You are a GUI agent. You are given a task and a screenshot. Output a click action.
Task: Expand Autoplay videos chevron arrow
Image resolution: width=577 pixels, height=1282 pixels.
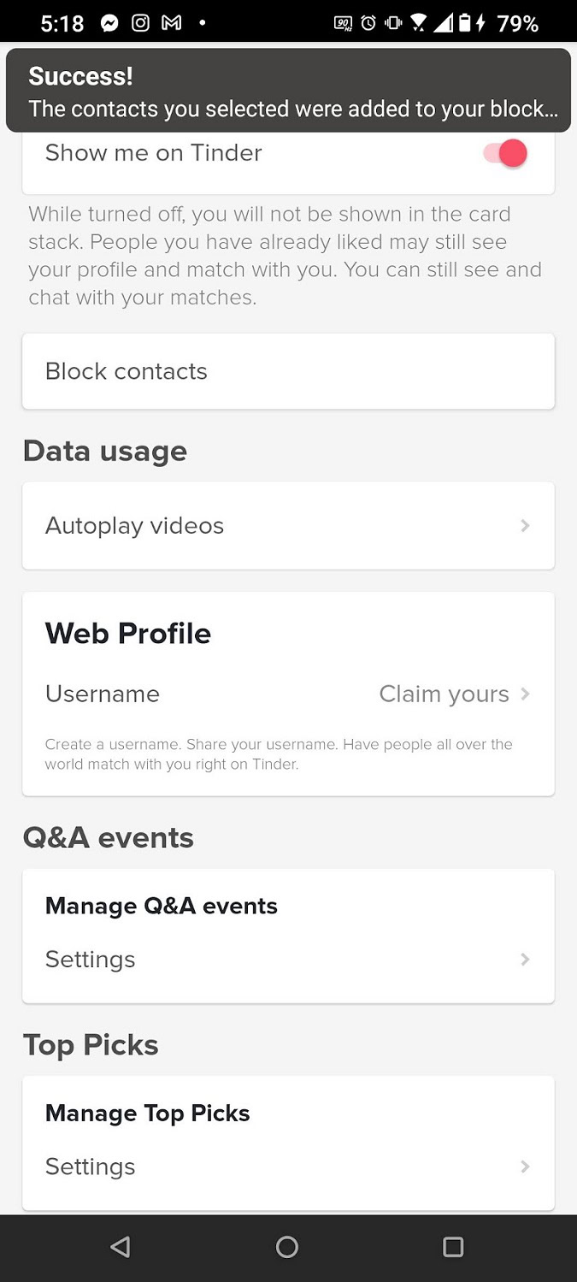coord(525,525)
